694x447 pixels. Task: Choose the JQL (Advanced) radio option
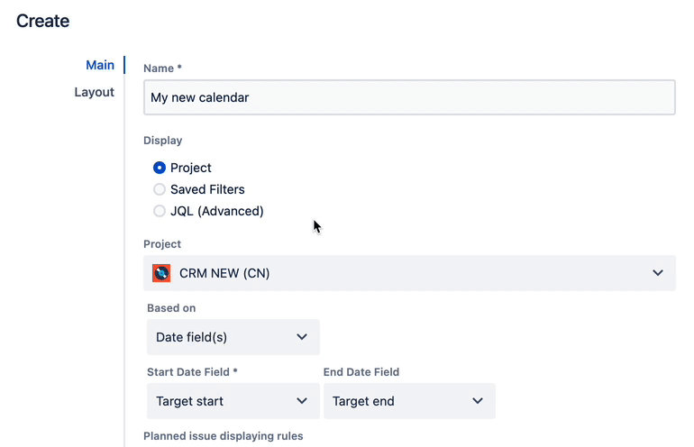click(160, 211)
